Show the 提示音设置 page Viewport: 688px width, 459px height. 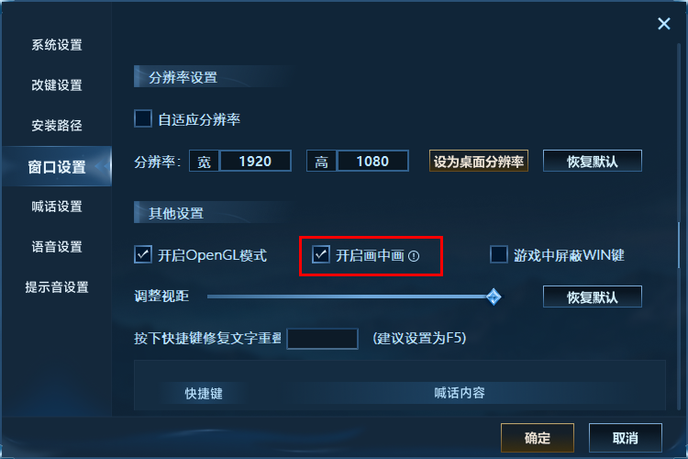[57, 287]
